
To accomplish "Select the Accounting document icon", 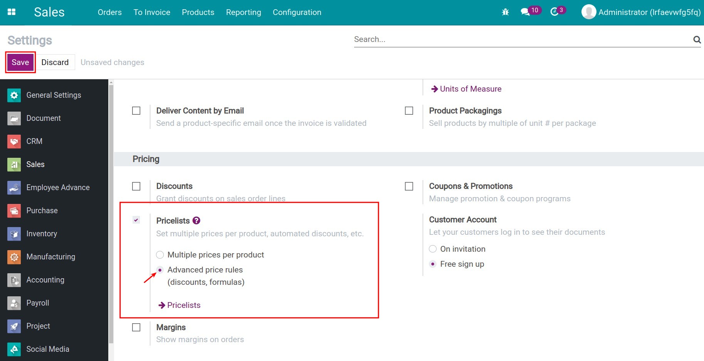I will coord(14,280).
